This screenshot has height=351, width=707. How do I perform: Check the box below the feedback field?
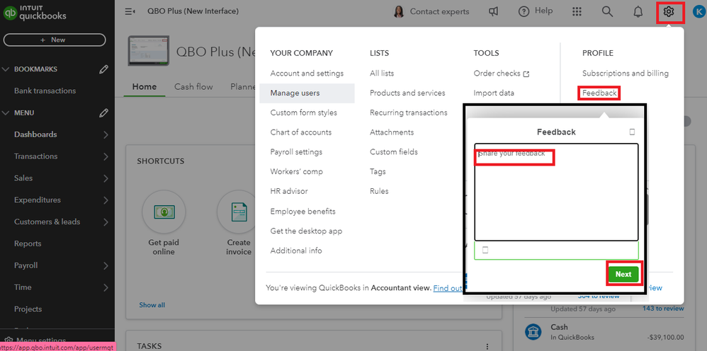(485, 250)
